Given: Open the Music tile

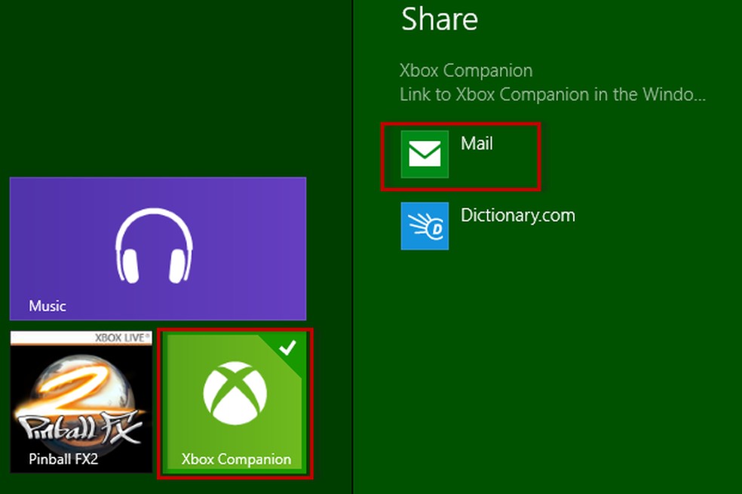Looking at the screenshot, I should pos(158,248).
